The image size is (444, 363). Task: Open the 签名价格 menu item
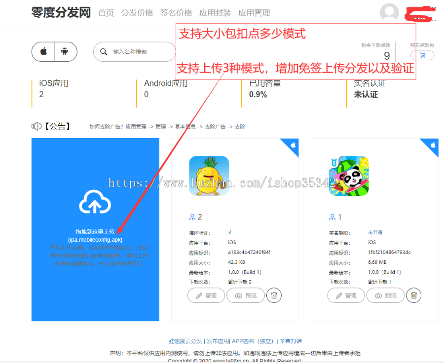coord(176,13)
